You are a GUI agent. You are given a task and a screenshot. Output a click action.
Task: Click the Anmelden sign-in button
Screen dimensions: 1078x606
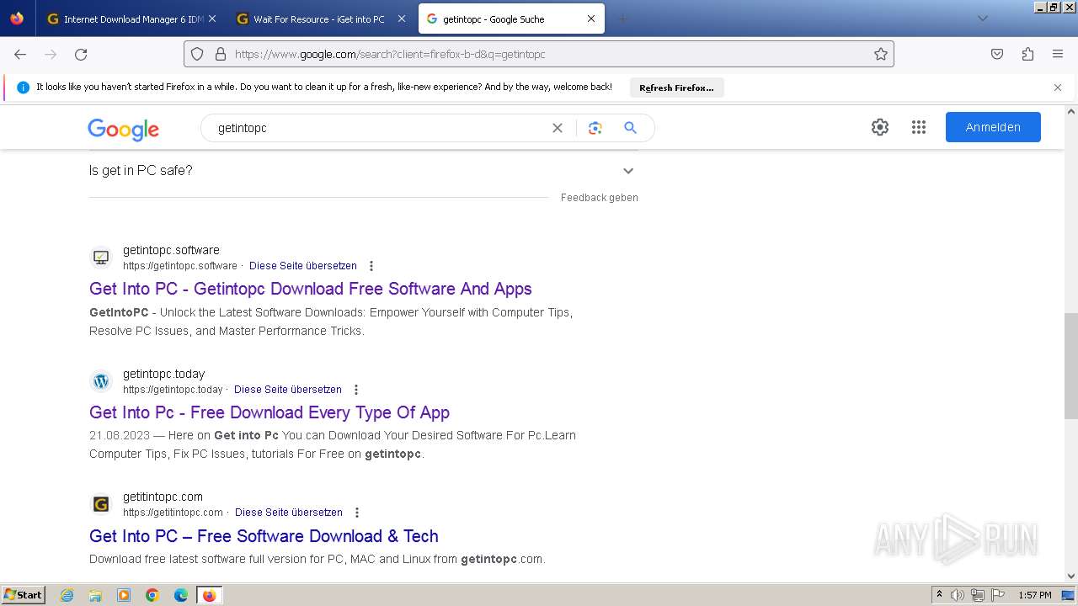pyautogui.click(x=993, y=127)
